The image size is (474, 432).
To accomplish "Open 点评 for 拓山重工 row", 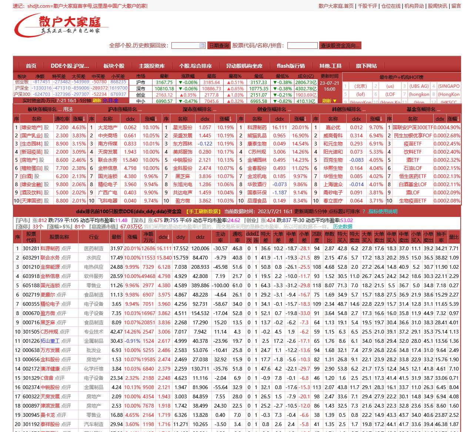I will coord(66,341).
